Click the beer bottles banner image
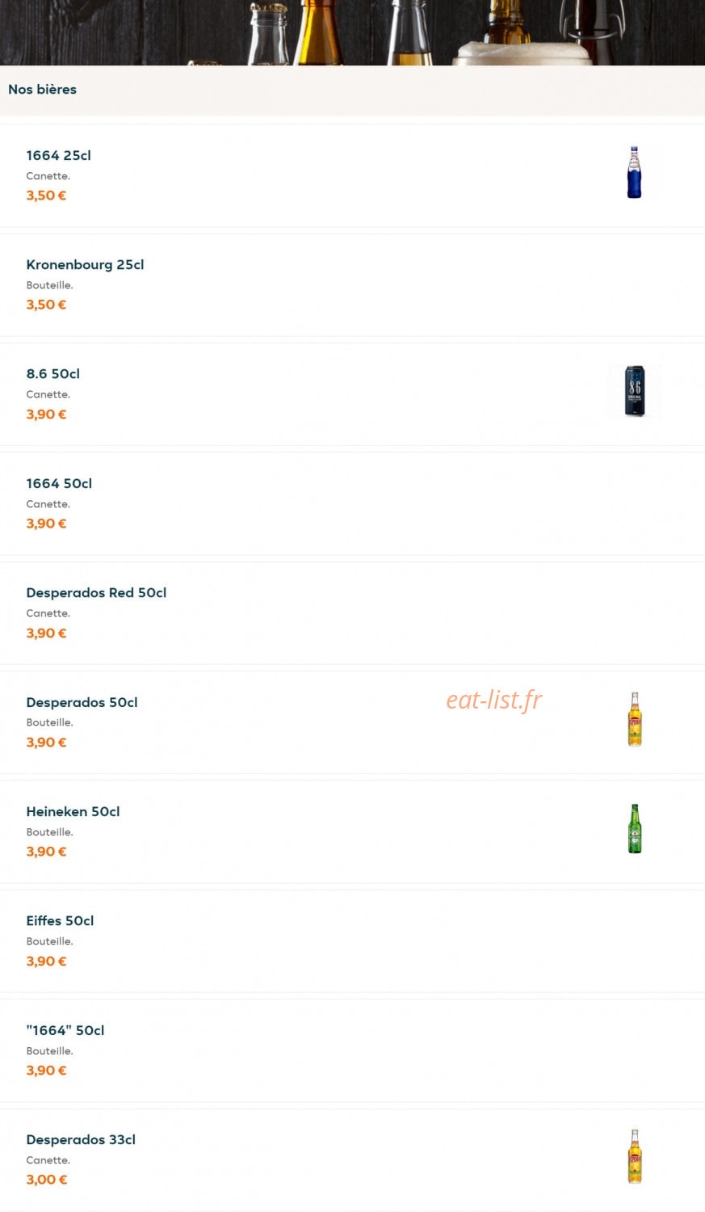The height and width of the screenshot is (1212, 705). click(x=352, y=32)
